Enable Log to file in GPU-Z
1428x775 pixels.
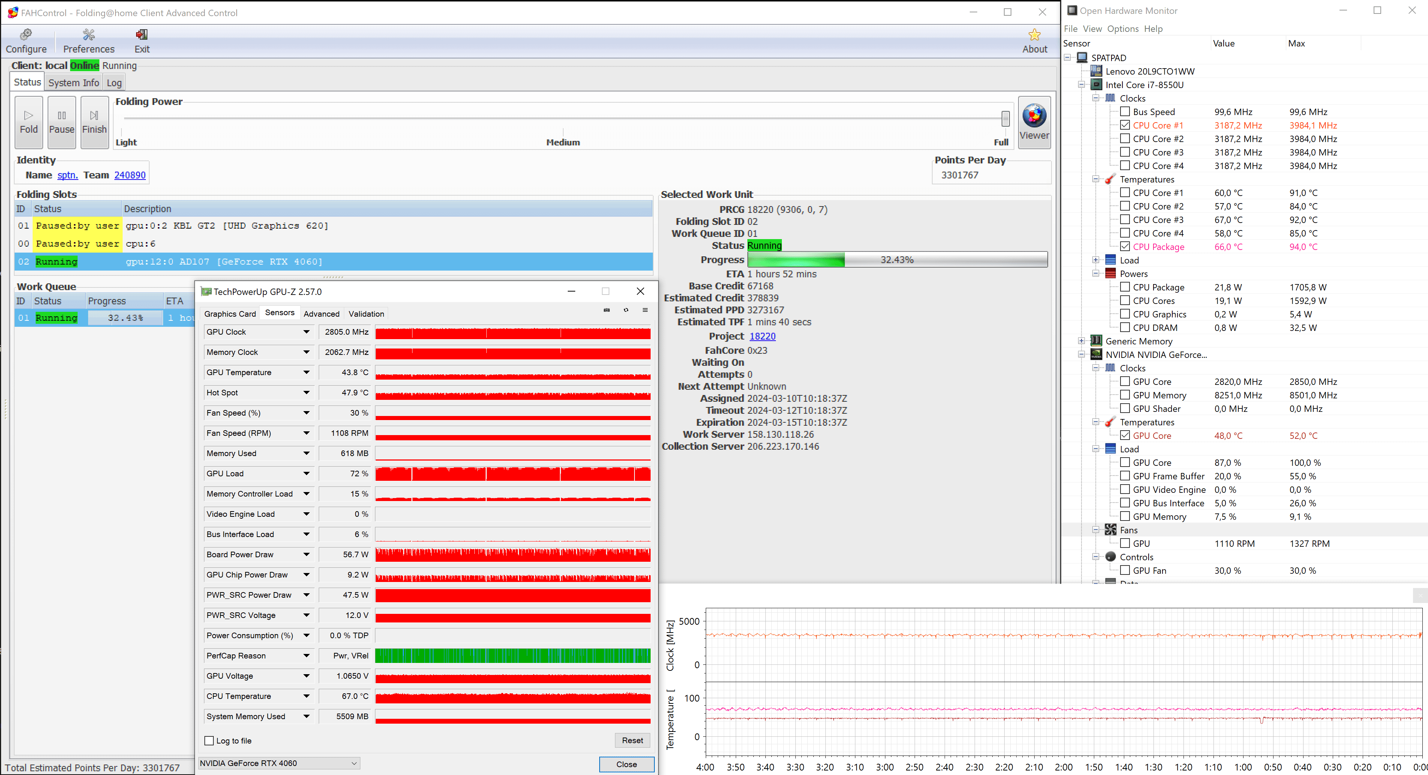(x=209, y=741)
